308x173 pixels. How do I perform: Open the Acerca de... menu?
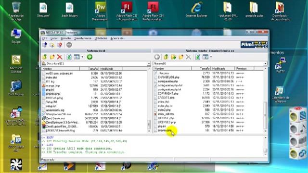[x=117, y=38]
